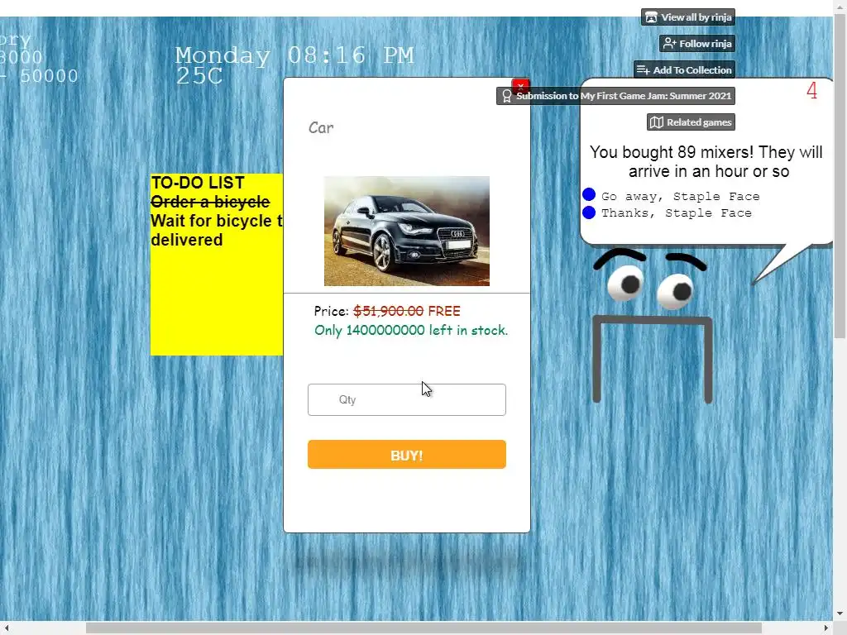The height and width of the screenshot is (635, 847).
Task: Click the Car product title
Action: [321, 128]
